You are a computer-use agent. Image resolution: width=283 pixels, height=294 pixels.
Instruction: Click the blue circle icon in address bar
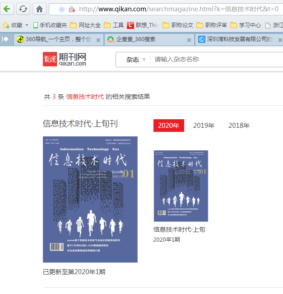(x=62, y=9)
